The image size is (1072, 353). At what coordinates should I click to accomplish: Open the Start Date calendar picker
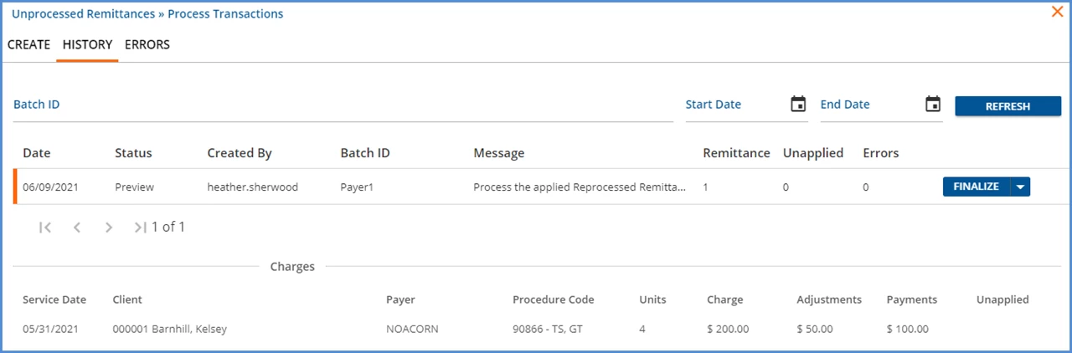pyautogui.click(x=798, y=105)
